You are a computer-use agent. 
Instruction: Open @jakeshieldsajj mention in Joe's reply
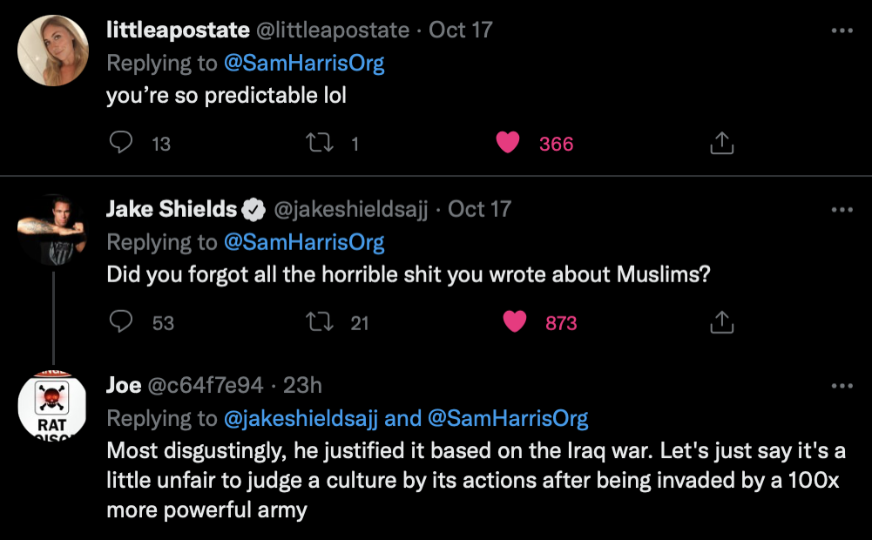click(x=301, y=419)
